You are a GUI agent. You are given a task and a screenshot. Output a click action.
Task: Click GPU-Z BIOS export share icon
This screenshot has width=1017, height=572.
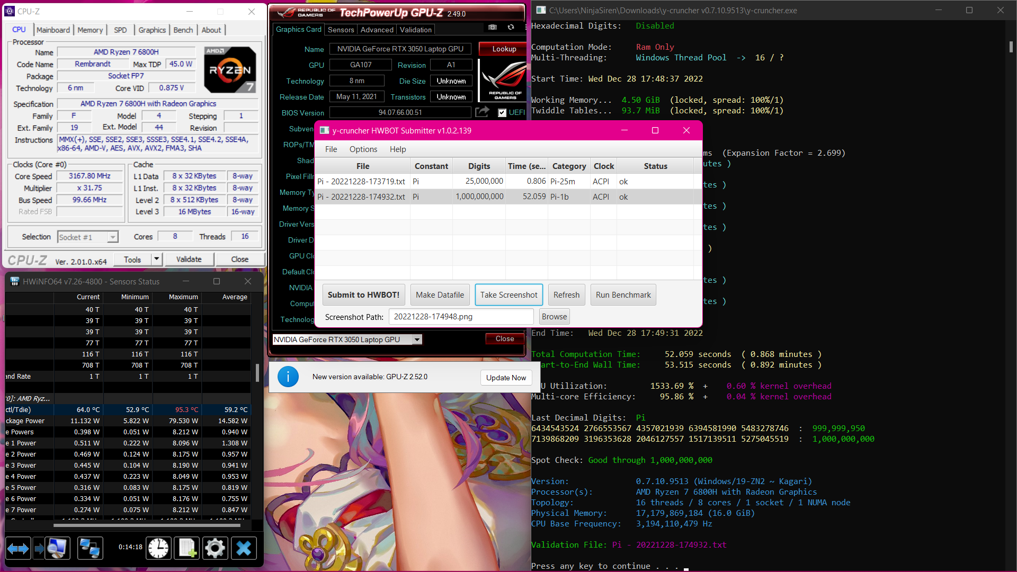tap(482, 112)
